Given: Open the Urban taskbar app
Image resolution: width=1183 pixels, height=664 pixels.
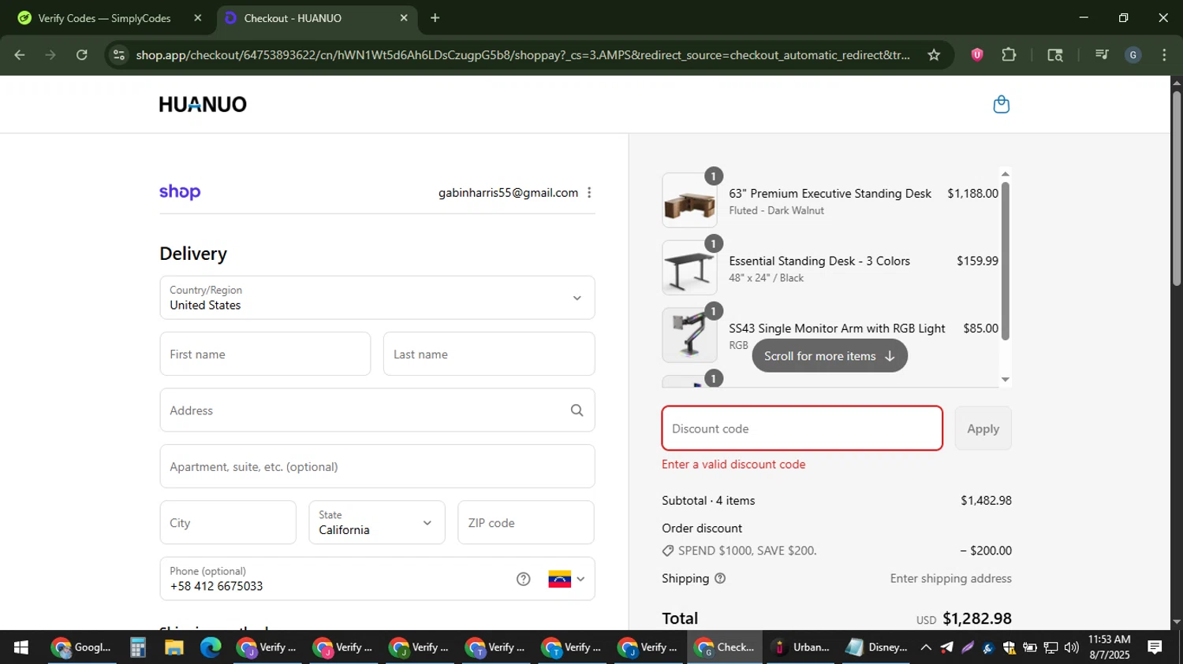Looking at the screenshot, I should click(x=800, y=647).
